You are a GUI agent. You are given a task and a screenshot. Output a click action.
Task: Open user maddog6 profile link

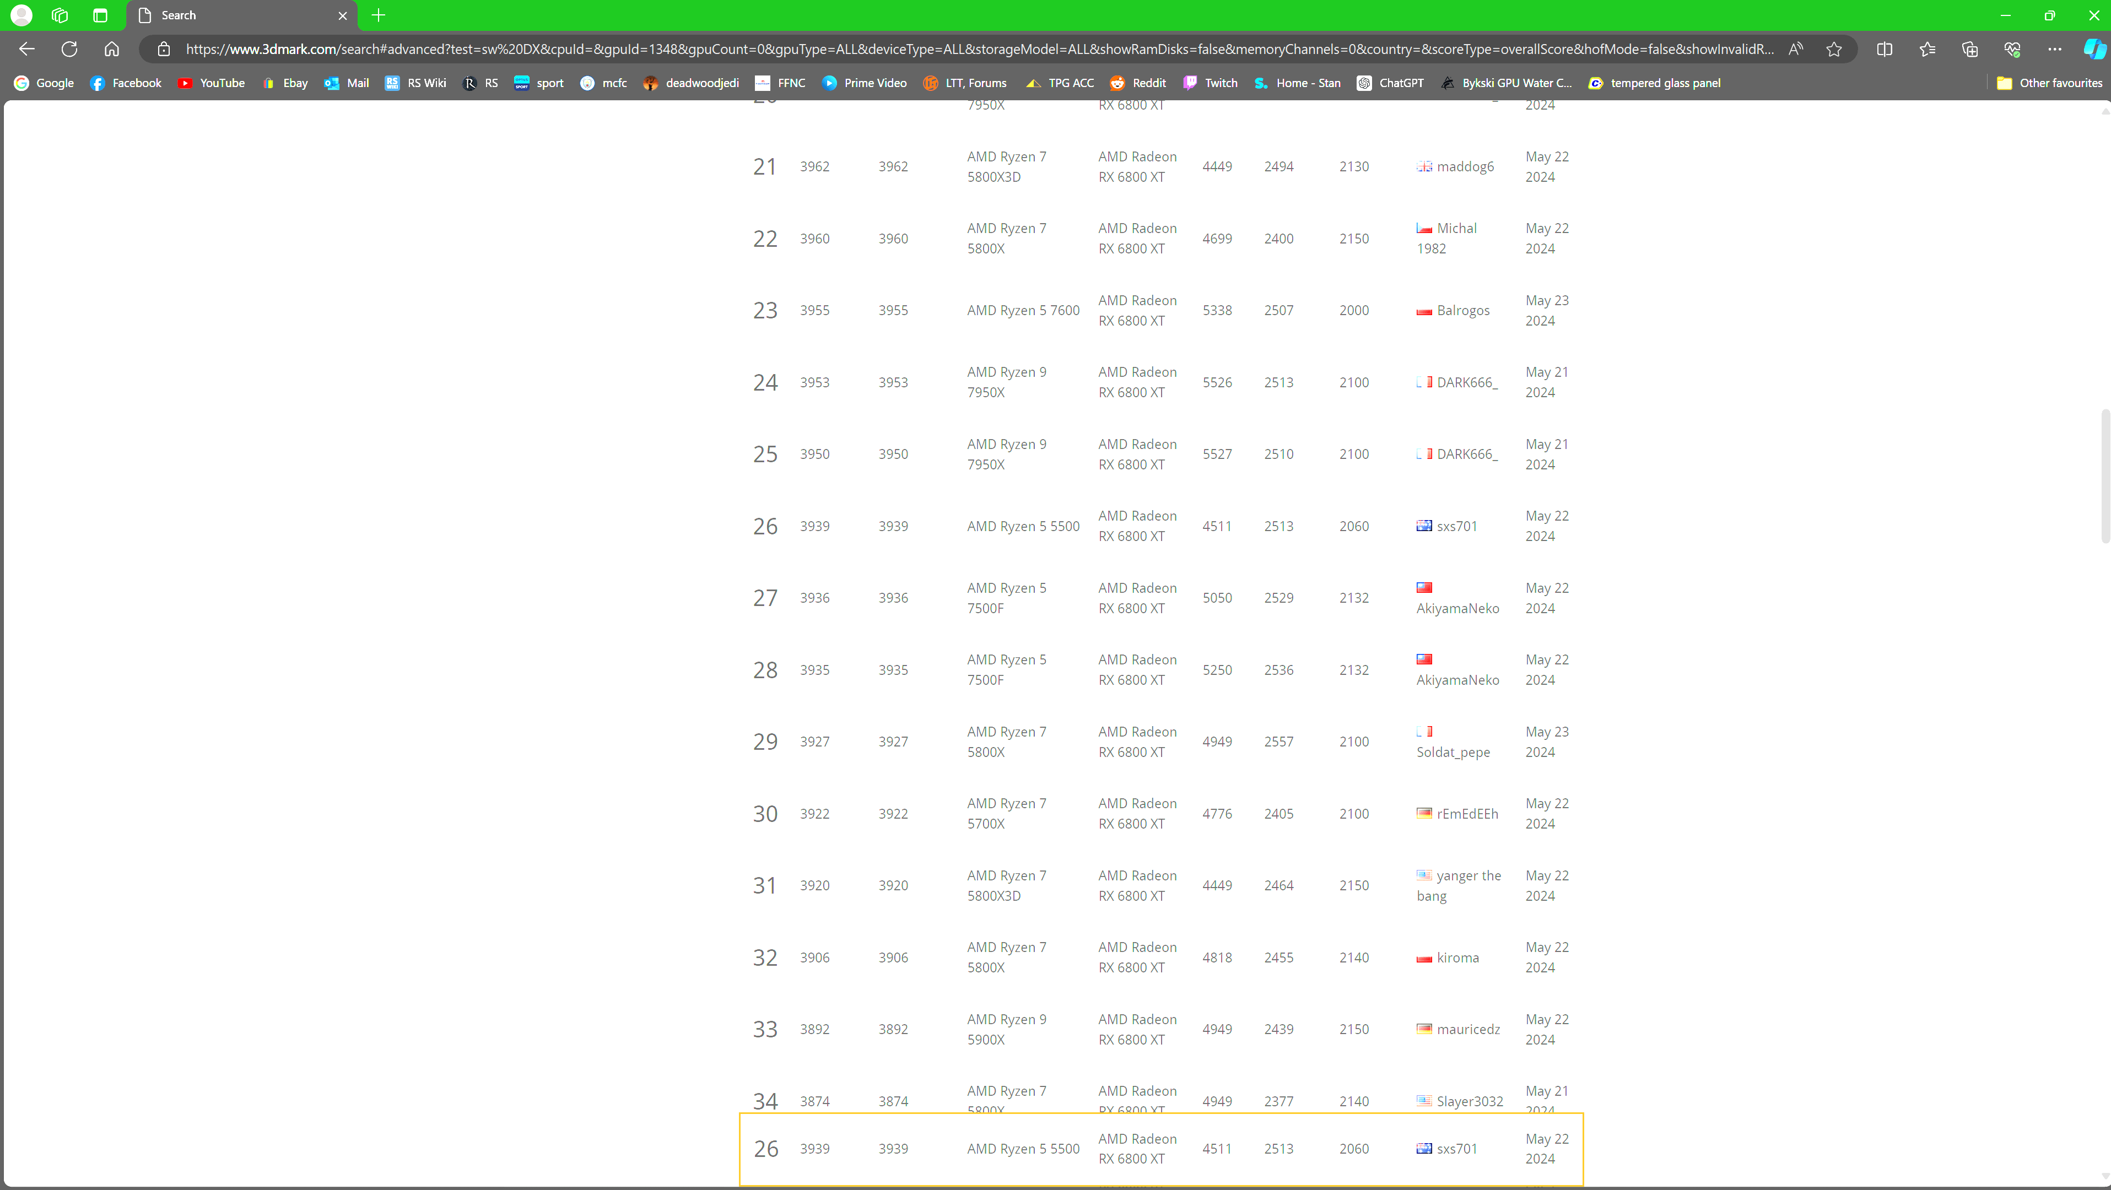[x=1465, y=166]
